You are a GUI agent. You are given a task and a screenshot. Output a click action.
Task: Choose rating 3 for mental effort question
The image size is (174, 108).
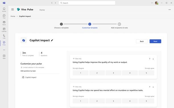113,101
